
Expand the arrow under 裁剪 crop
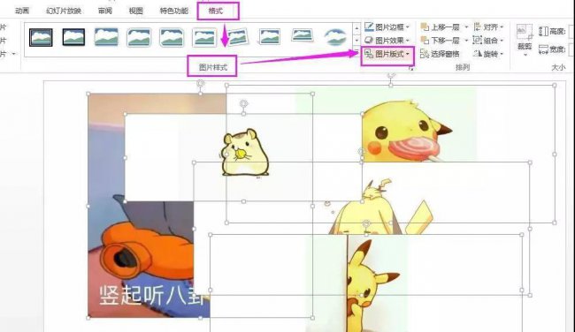[x=525, y=56]
